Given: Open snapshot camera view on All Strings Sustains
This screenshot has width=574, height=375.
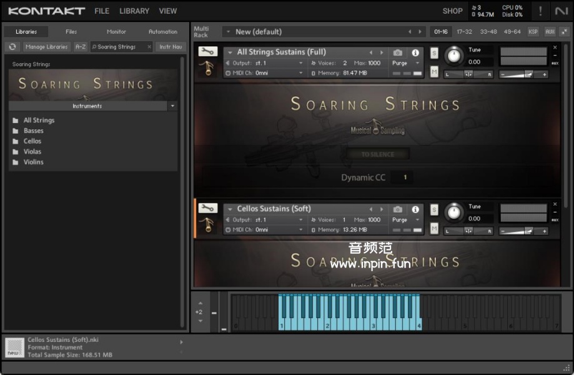Looking at the screenshot, I should (x=398, y=52).
